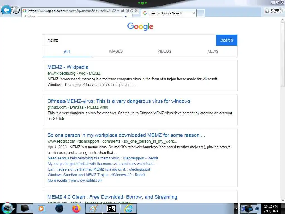Open Paint from the taskbar
The image size is (285, 214).
(94, 208)
